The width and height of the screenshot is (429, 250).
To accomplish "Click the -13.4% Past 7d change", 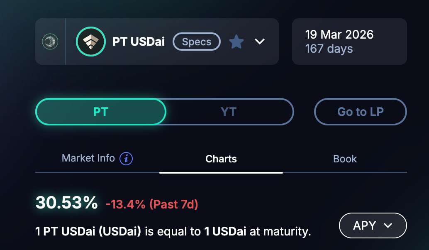I will point(152,204).
